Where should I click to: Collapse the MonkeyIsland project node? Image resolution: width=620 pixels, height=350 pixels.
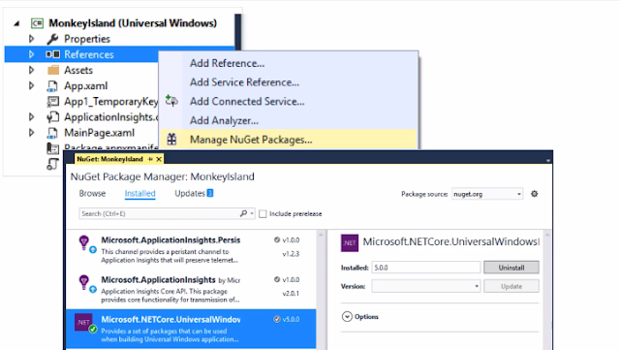[16, 24]
